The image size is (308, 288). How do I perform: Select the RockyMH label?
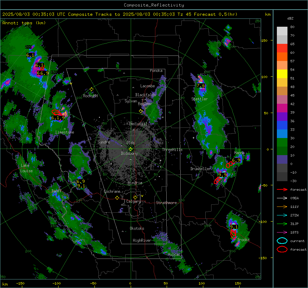pyautogui.click(x=90, y=96)
